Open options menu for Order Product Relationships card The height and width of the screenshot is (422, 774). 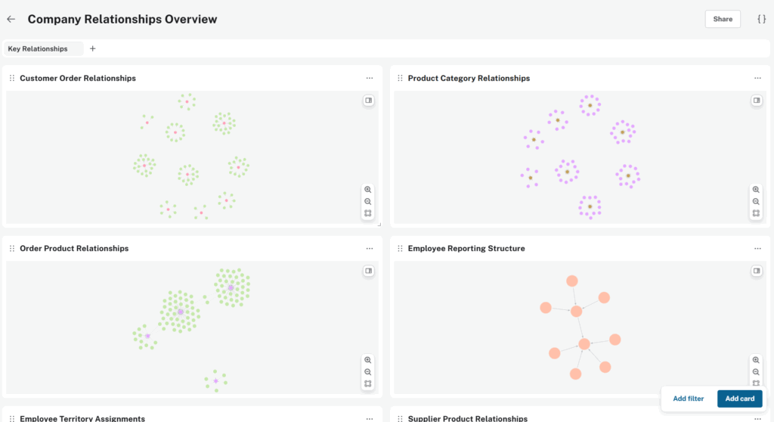[x=369, y=249]
